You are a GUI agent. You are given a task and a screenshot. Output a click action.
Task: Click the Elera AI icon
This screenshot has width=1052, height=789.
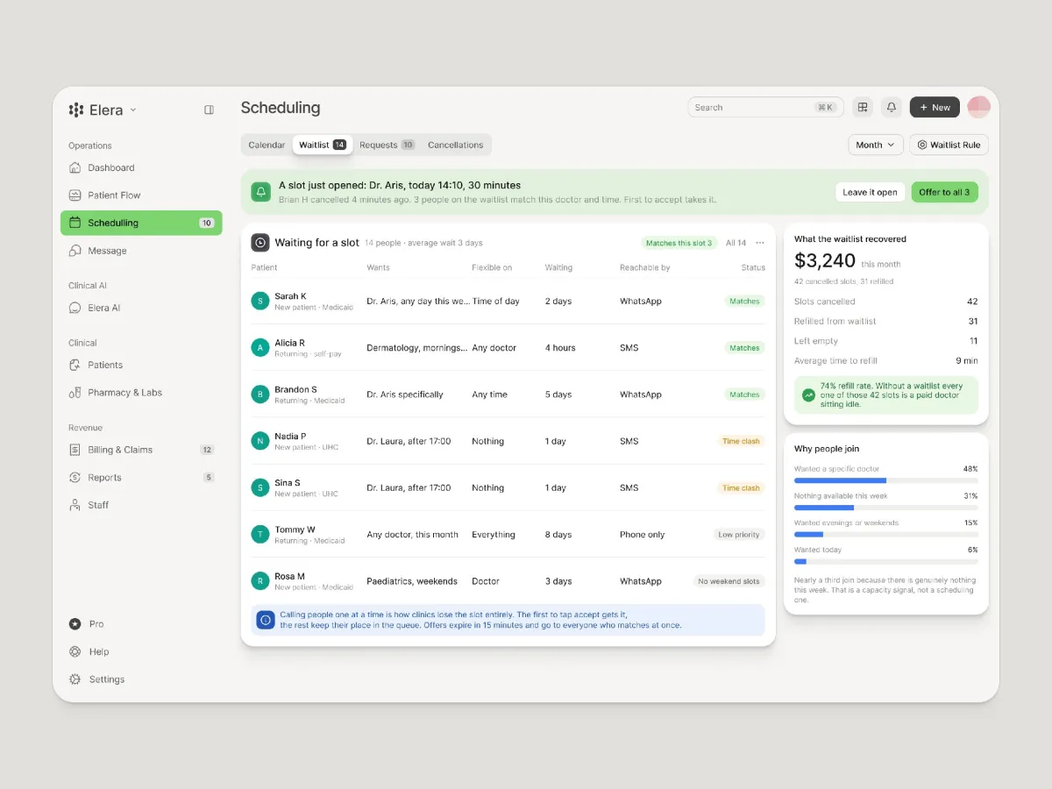coord(75,309)
